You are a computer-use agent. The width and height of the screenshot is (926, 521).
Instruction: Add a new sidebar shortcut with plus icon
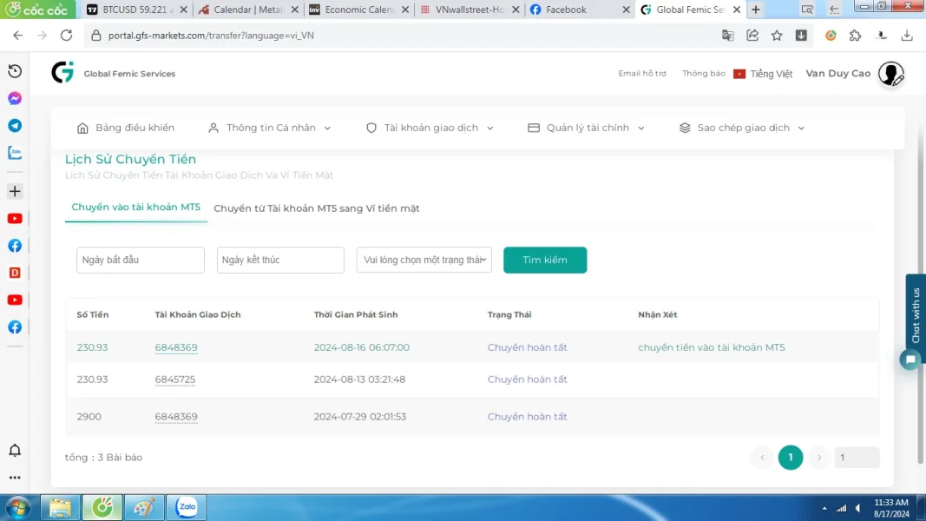click(15, 191)
